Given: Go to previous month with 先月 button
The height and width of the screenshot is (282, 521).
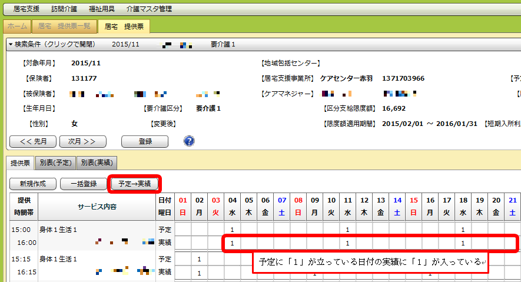Looking at the screenshot, I should click(33, 141).
